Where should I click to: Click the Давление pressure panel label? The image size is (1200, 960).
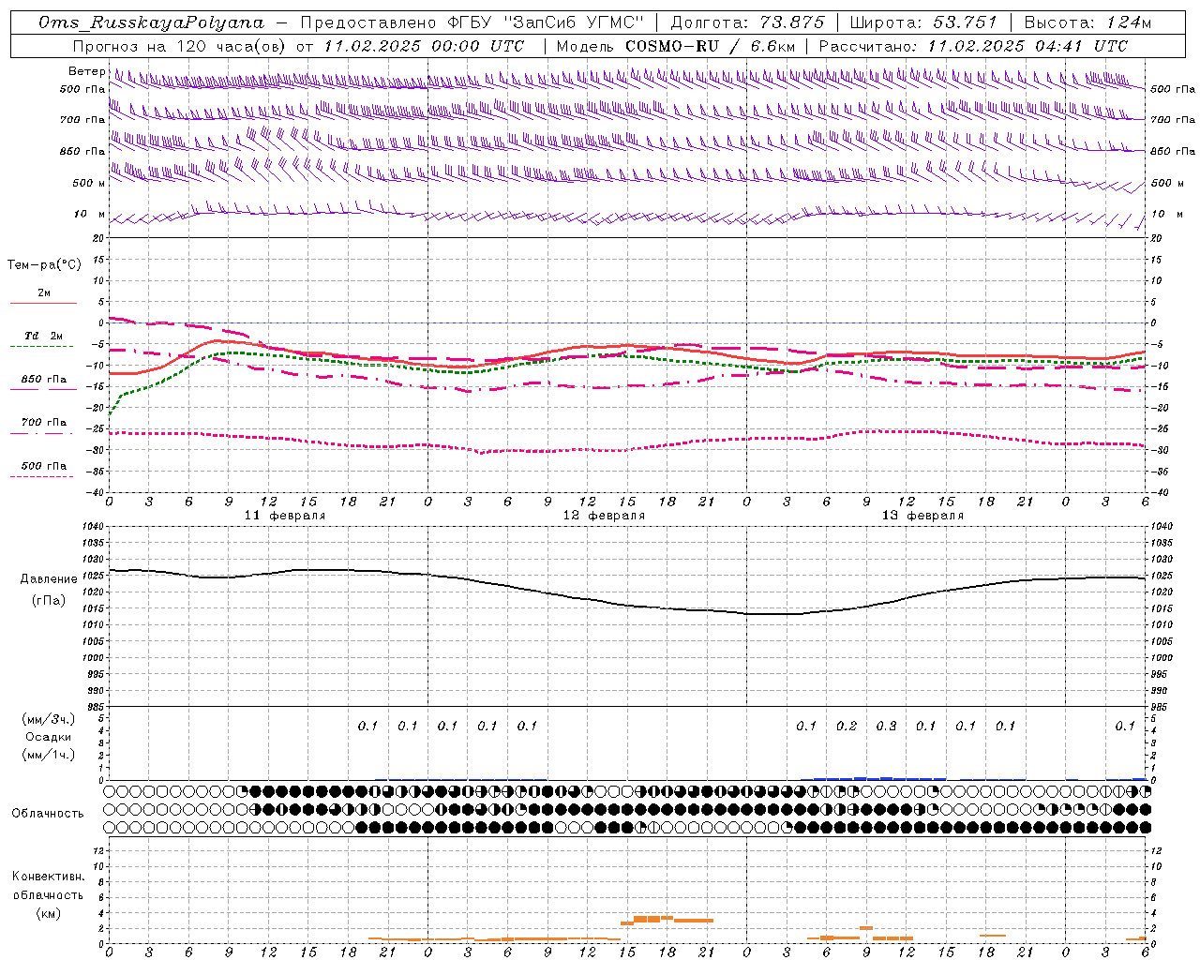click(x=49, y=578)
